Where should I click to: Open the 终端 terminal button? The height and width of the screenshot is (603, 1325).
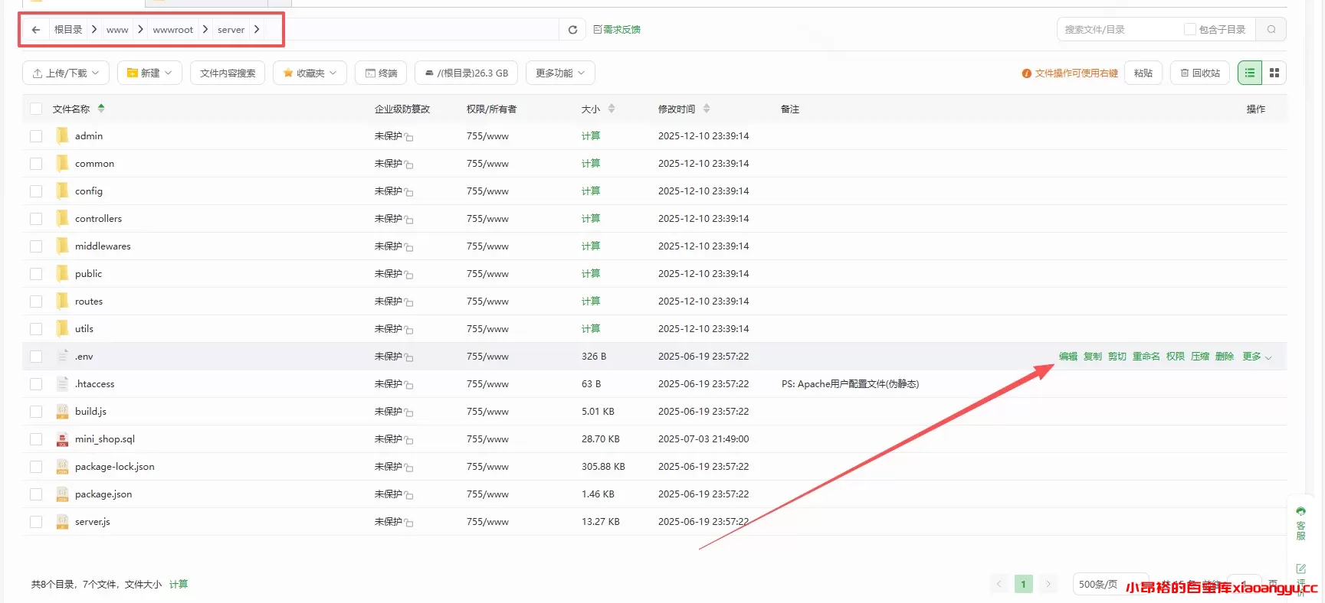click(381, 73)
